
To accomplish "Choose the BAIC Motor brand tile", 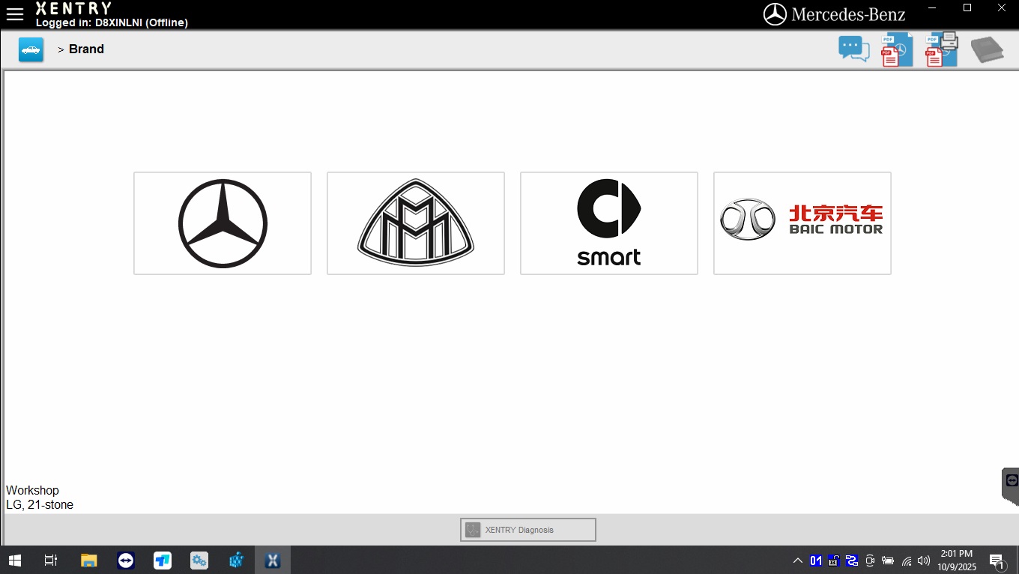I will (802, 223).
